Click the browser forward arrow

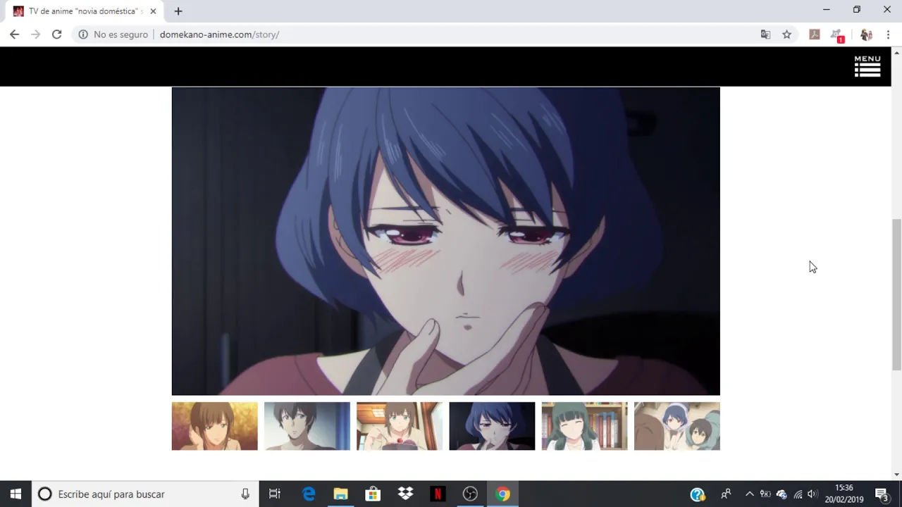pos(35,35)
